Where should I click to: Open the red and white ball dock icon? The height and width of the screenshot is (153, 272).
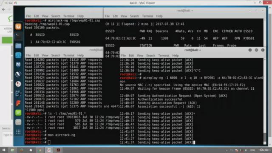click(x=18, y=84)
